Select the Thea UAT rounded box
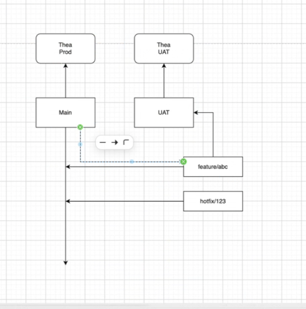This screenshot has width=306, height=309. click(x=164, y=48)
